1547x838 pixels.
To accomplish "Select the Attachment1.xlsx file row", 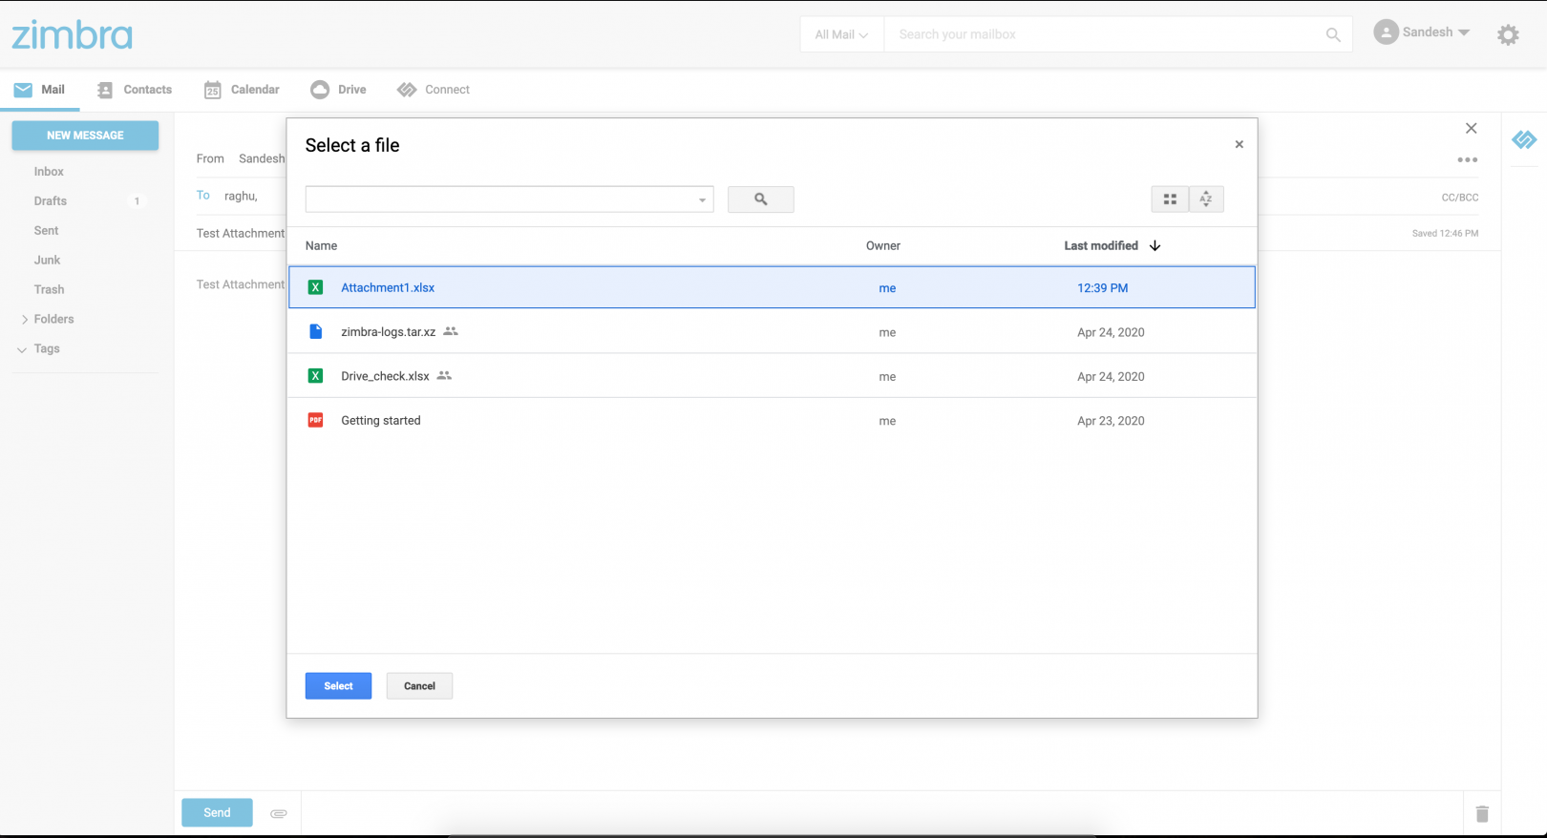I will 772,287.
